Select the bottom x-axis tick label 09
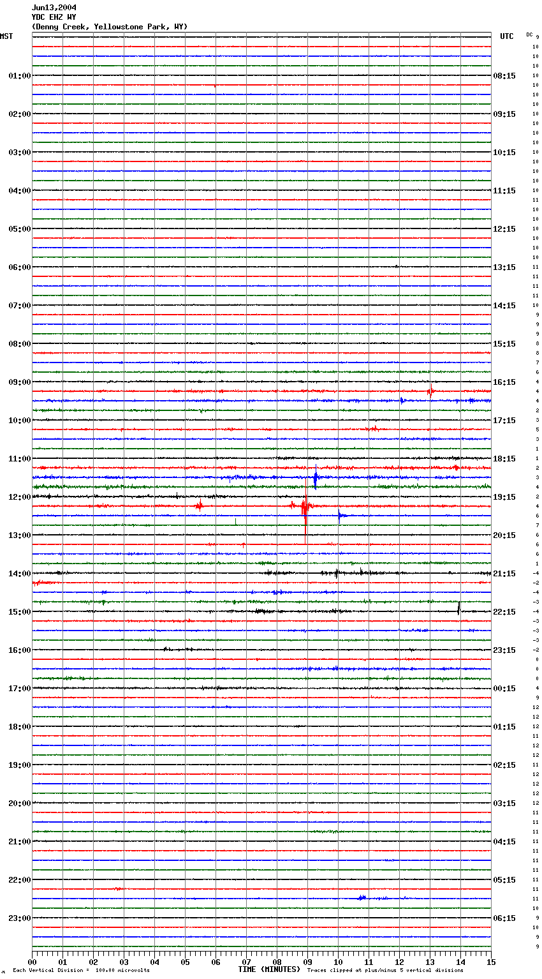The image size is (542, 979). (x=307, y=962)
